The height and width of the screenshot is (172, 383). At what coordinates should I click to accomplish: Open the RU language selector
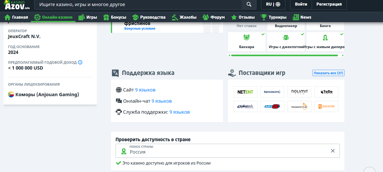pyautogui.click(x=273, y=4)
